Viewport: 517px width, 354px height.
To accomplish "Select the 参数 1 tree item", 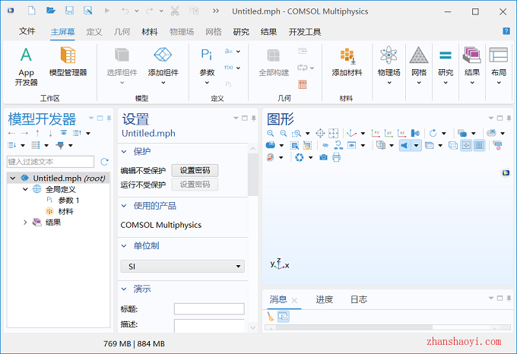I will point(68,201).
